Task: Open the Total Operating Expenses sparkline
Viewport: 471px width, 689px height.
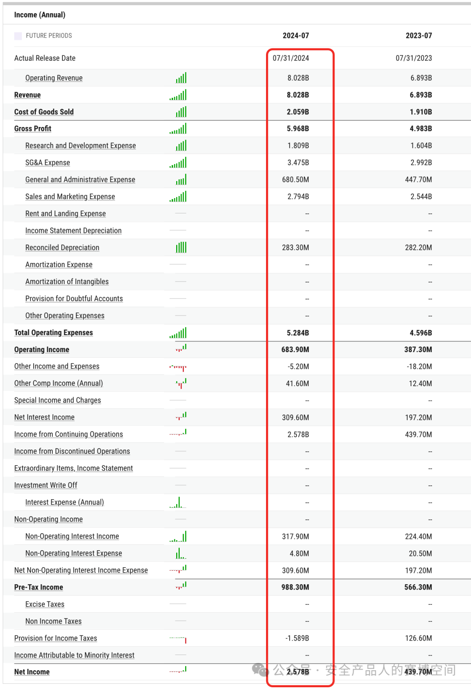Action: [x=178, y=333]
